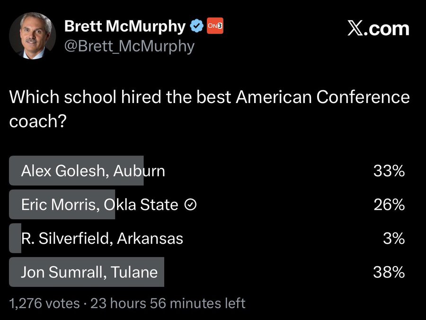Click the blue verified checkmark badge

point(196,27)
